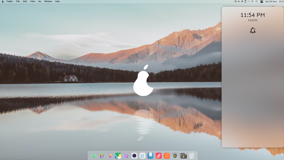Click the 11:54 PM clock in the panel
This screenshot has height=160, width=284.
253,15
